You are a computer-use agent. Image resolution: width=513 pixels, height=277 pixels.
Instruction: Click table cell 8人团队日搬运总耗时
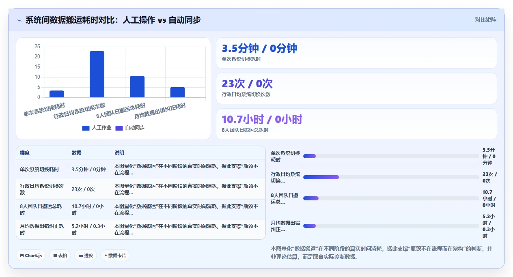[42, 209]
